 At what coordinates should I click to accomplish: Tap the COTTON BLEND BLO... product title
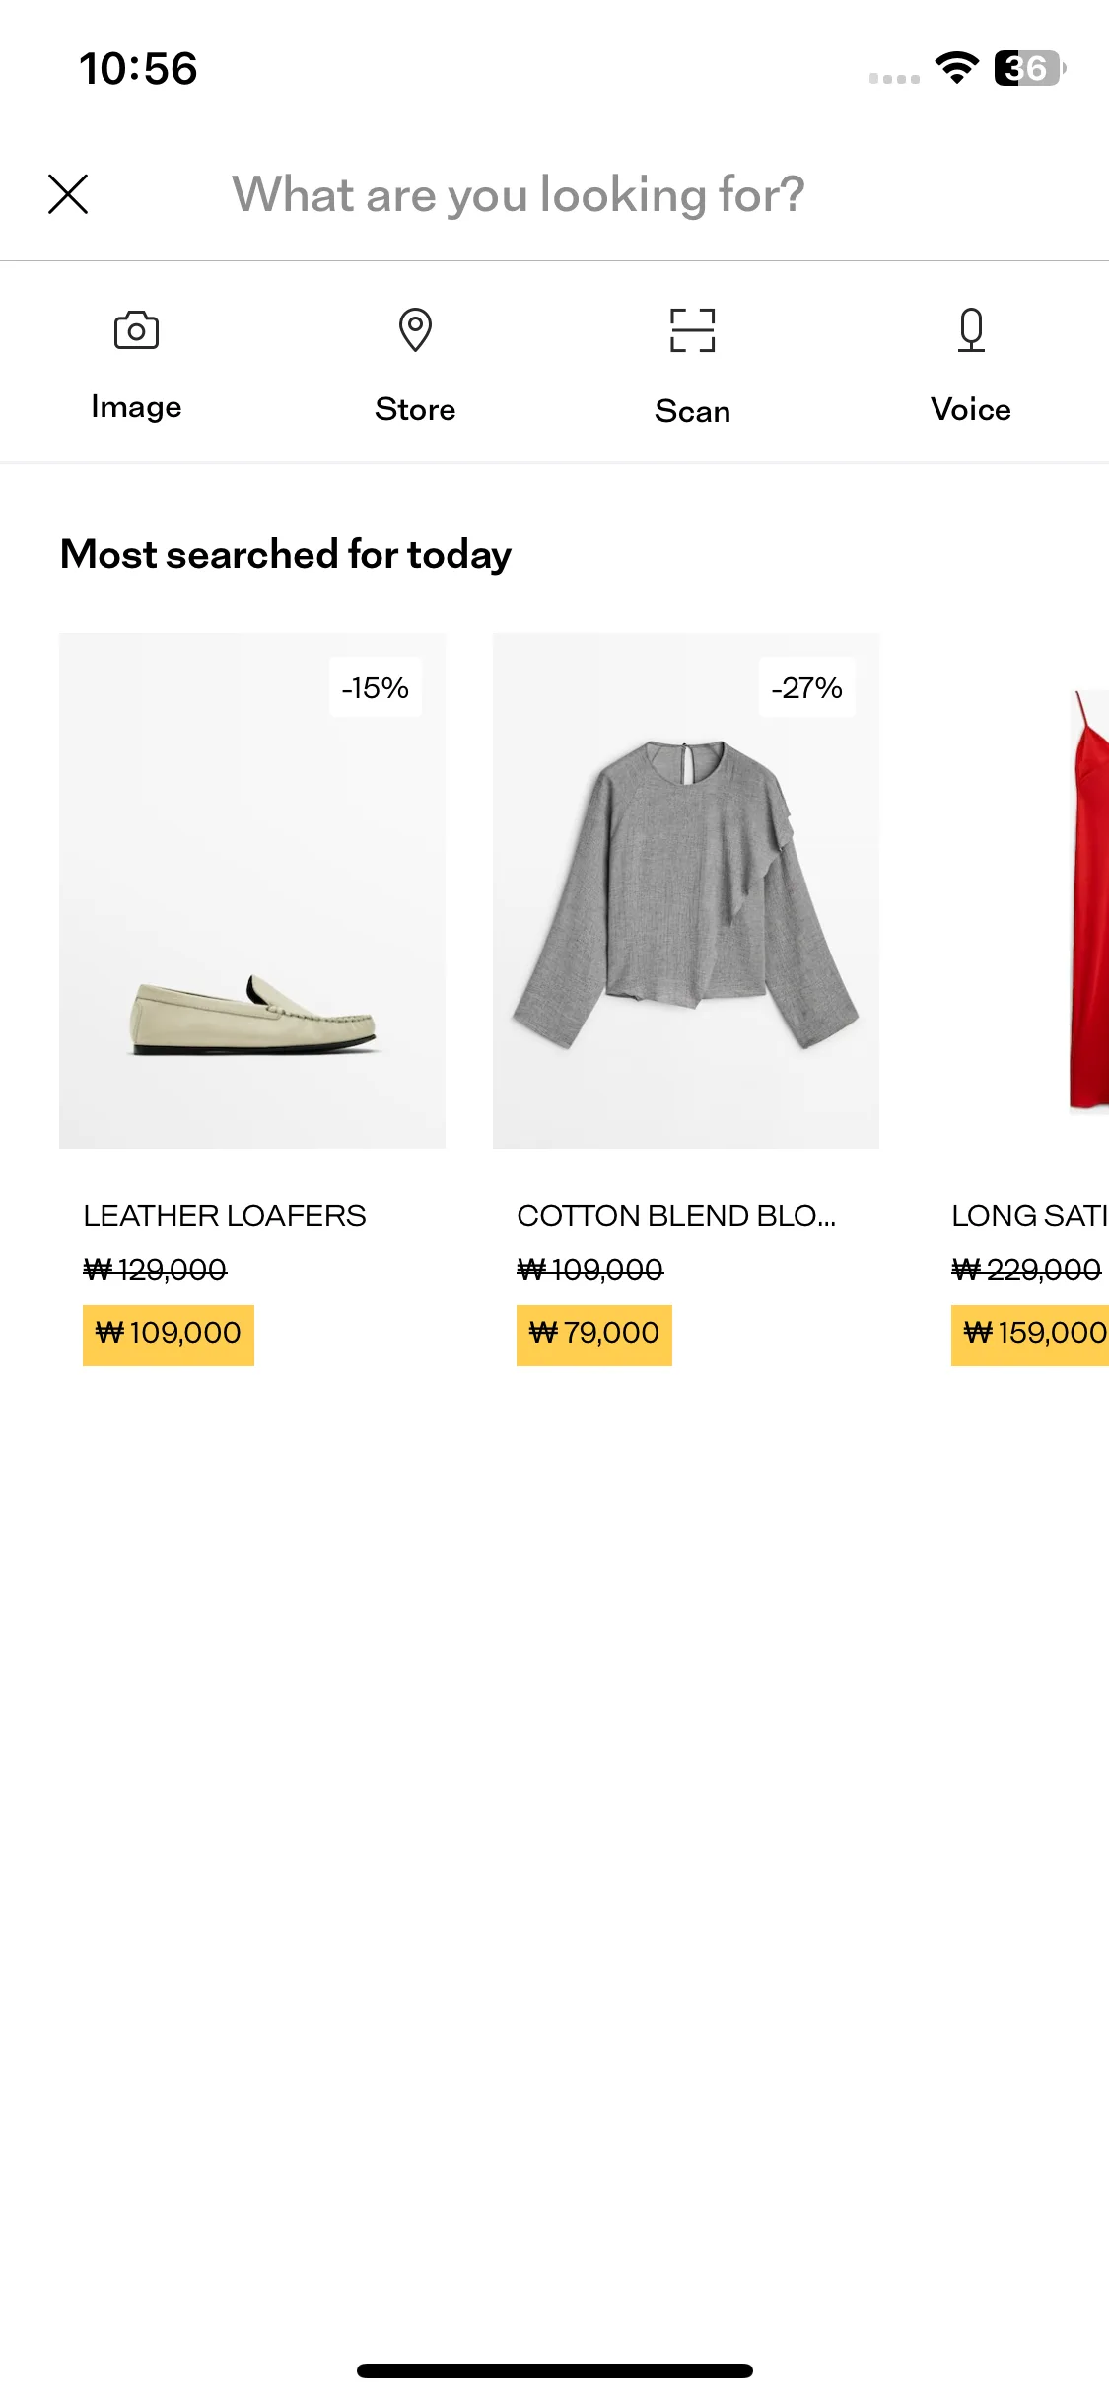[x=676, y=1216]
